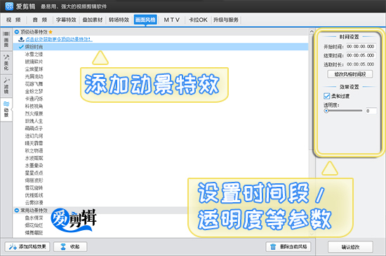The image size is (386, 256).
Task: Select the 秋之物语 effect
Action: click(34, 150)
